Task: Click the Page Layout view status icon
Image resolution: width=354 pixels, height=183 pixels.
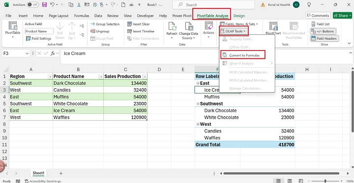Action: [290, 181]
